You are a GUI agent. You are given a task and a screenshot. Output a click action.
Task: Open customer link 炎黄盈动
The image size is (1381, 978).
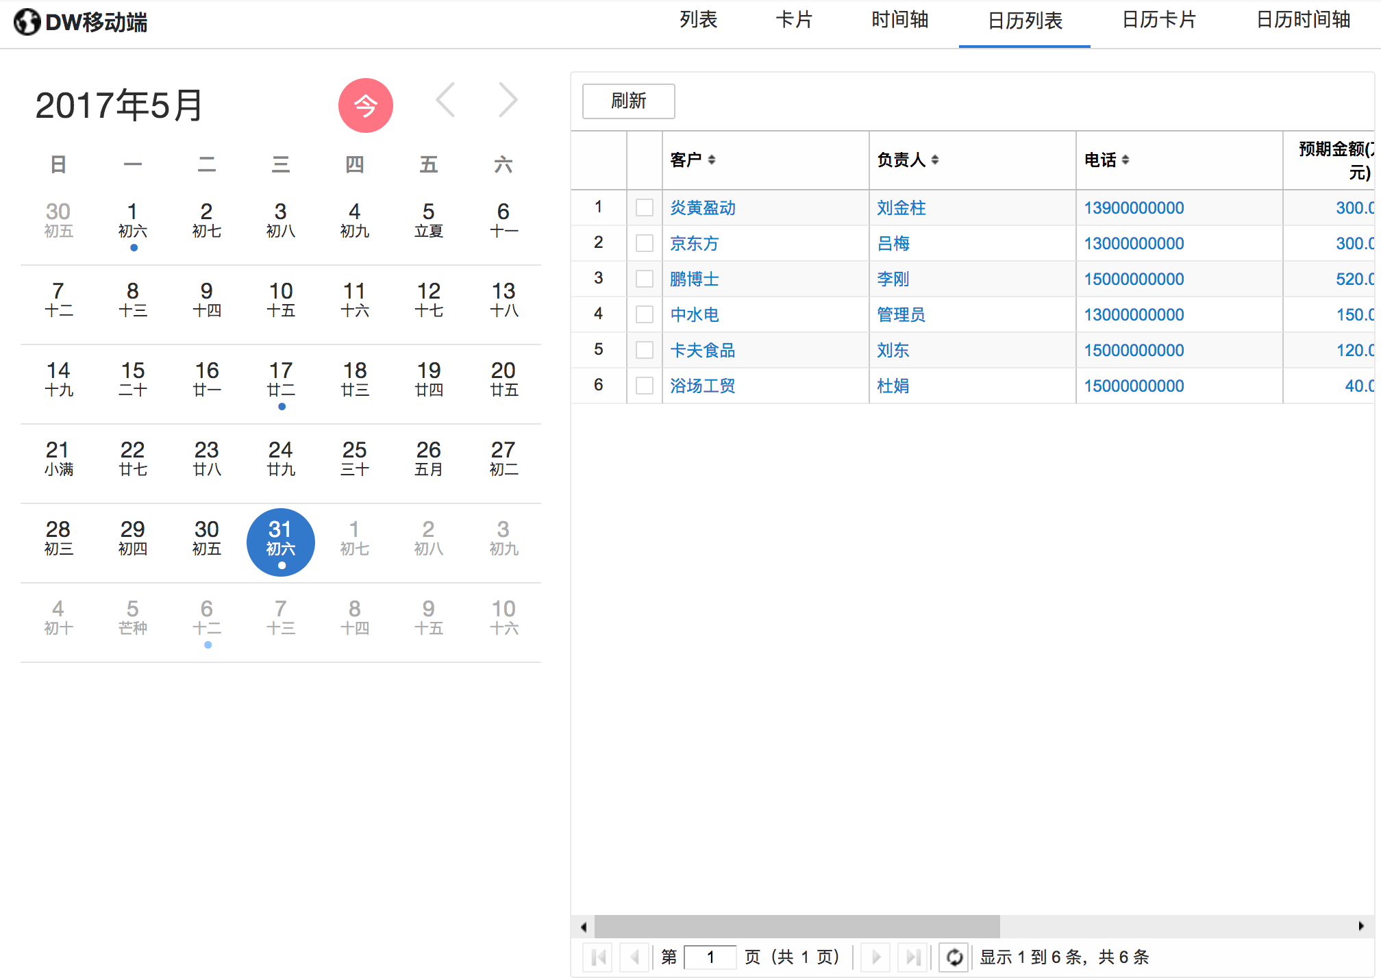(703, 208)
